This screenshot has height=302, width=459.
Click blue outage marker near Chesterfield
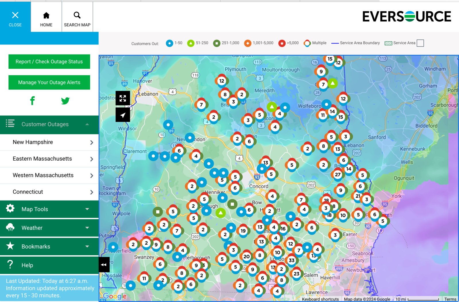113,247
